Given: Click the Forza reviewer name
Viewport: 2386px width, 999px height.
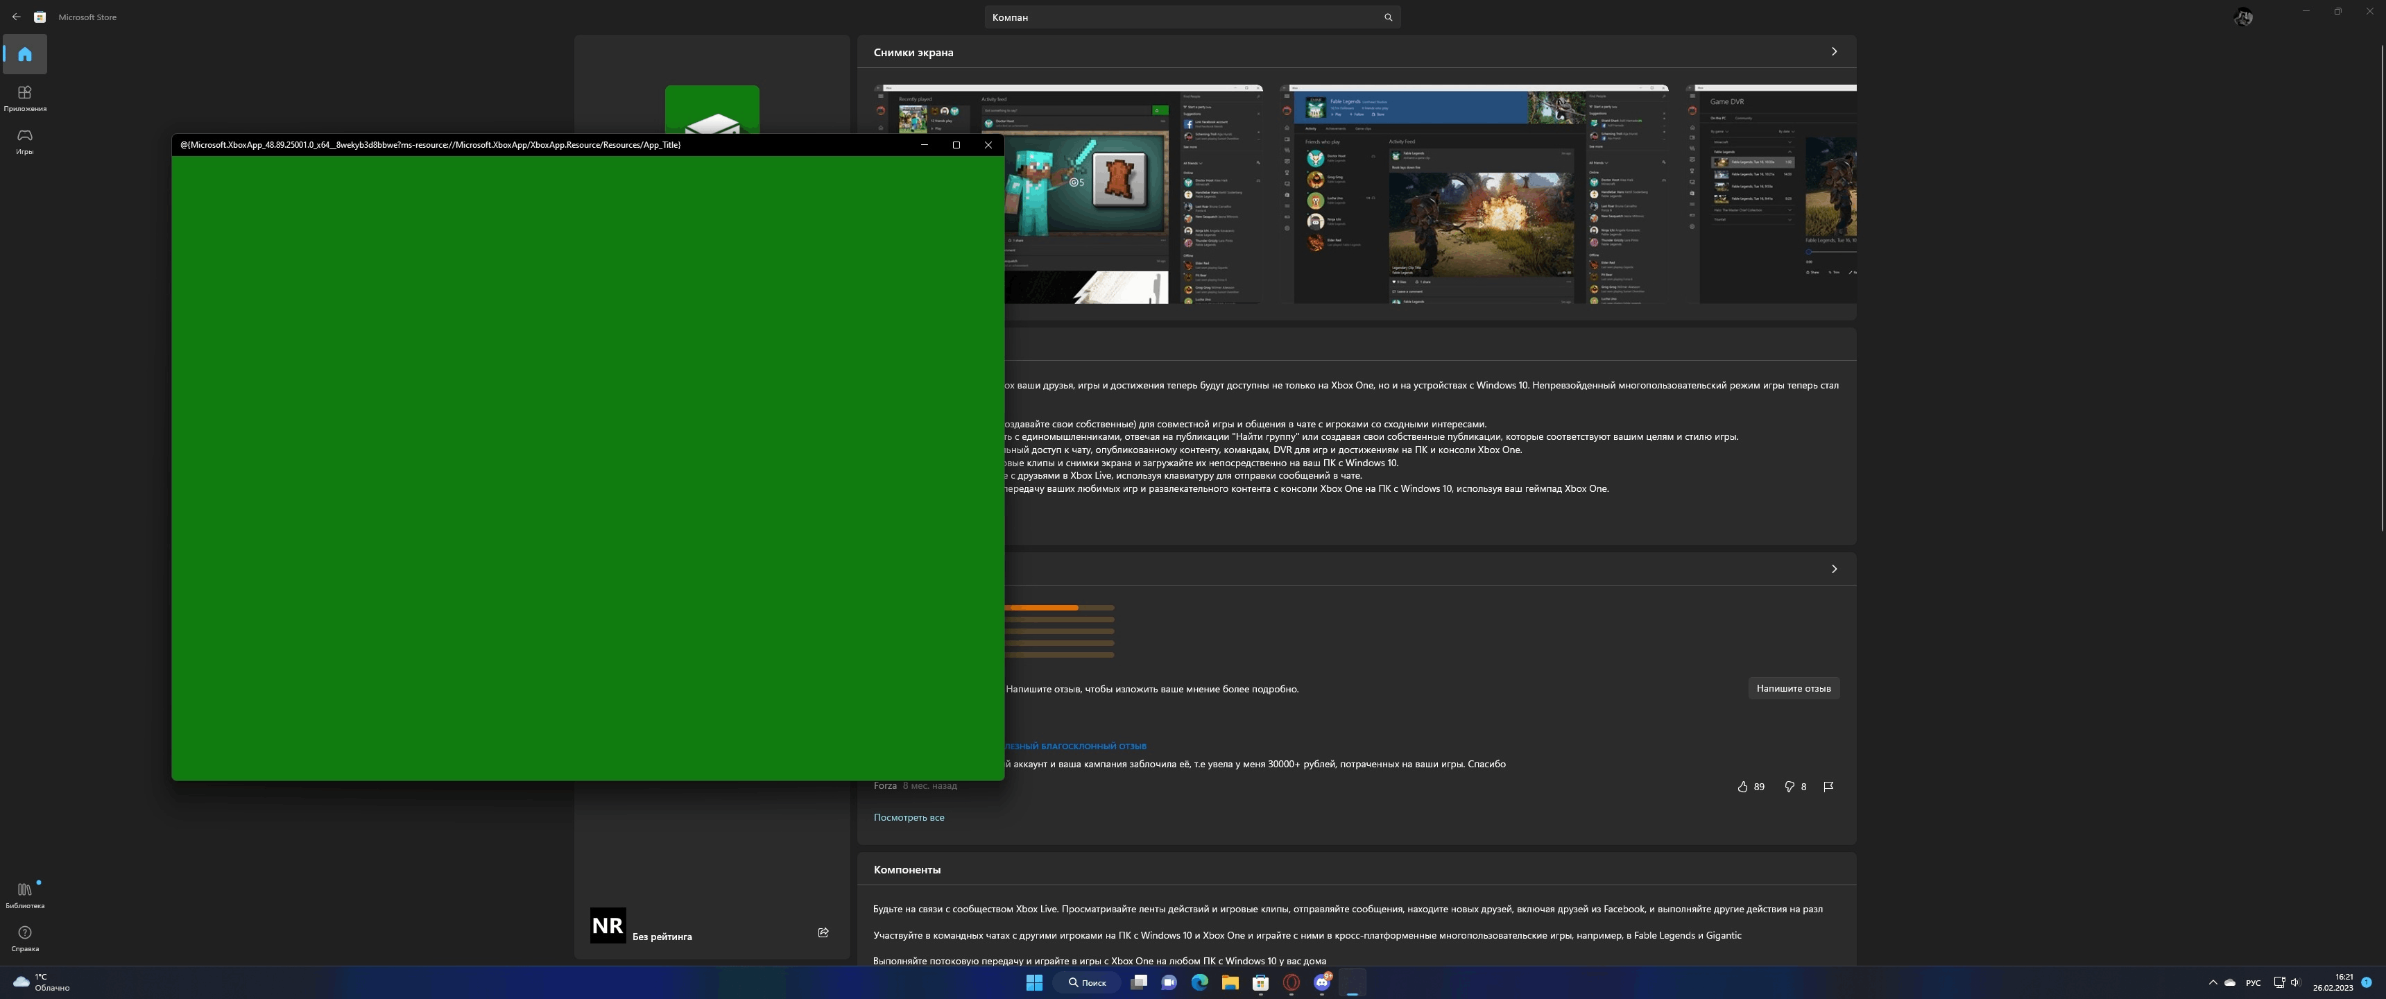Looking at the screenshot, I should [884, 786].
